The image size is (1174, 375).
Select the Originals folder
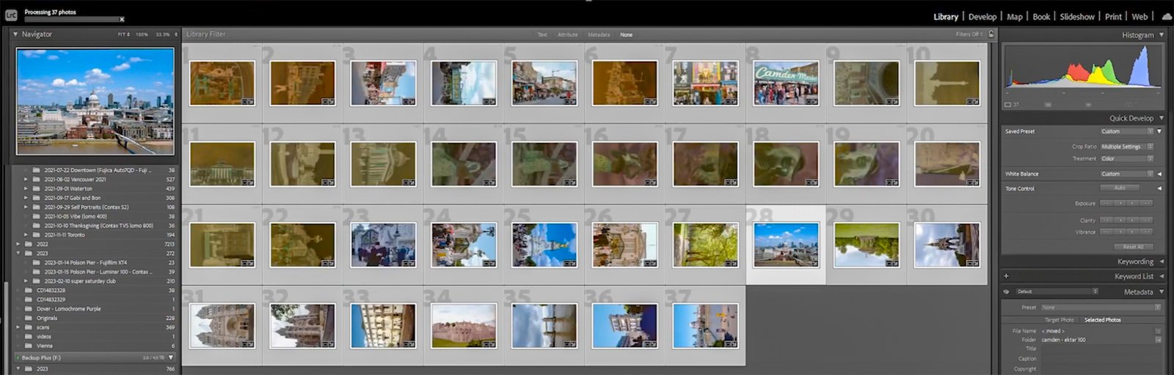pos(47,318)
